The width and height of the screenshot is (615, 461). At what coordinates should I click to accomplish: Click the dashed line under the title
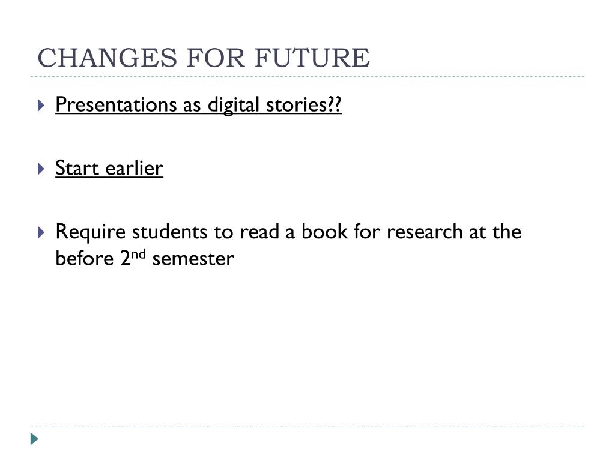pyautogui.click(x=307, y=77)
